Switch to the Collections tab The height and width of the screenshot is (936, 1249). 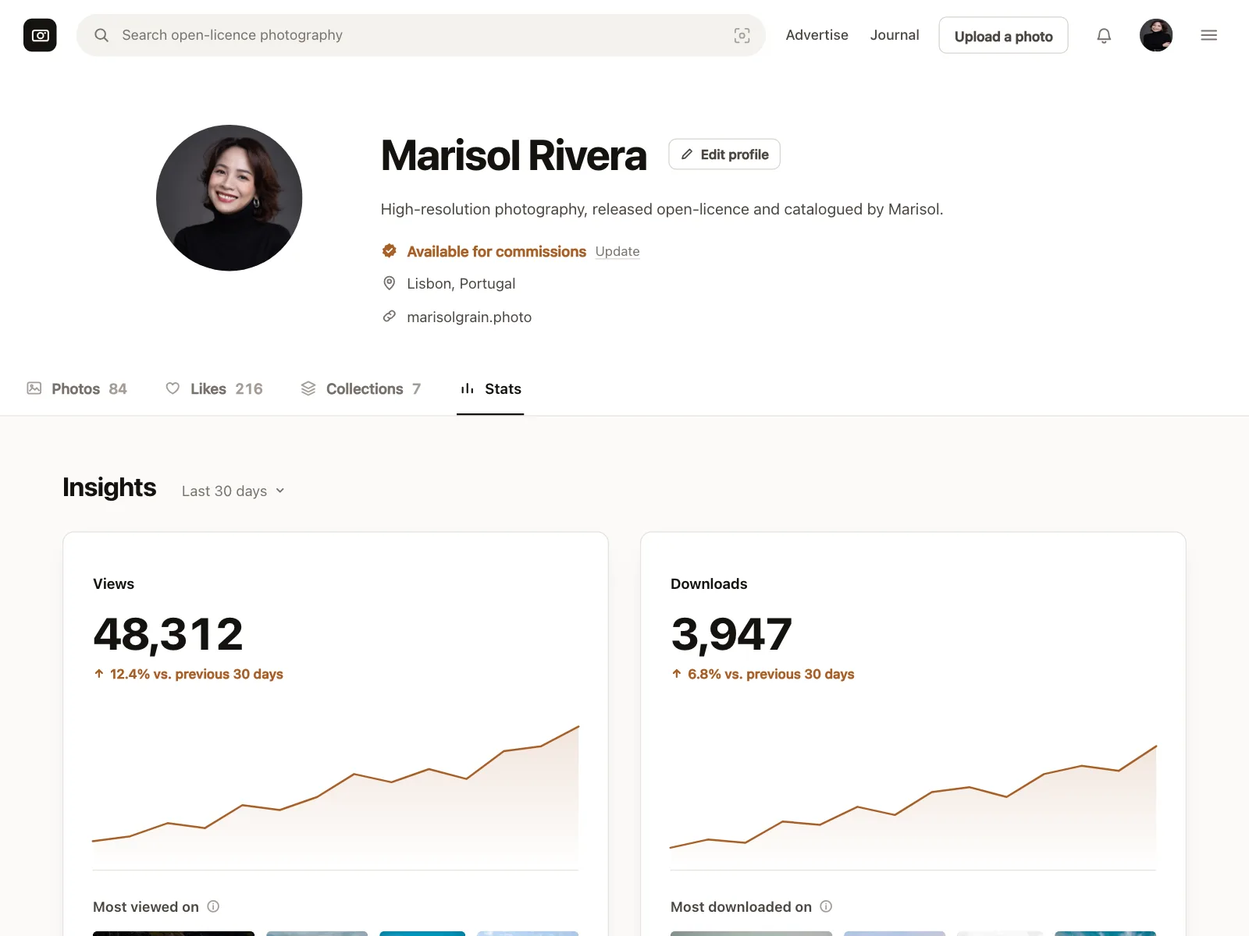click(361, 388)
